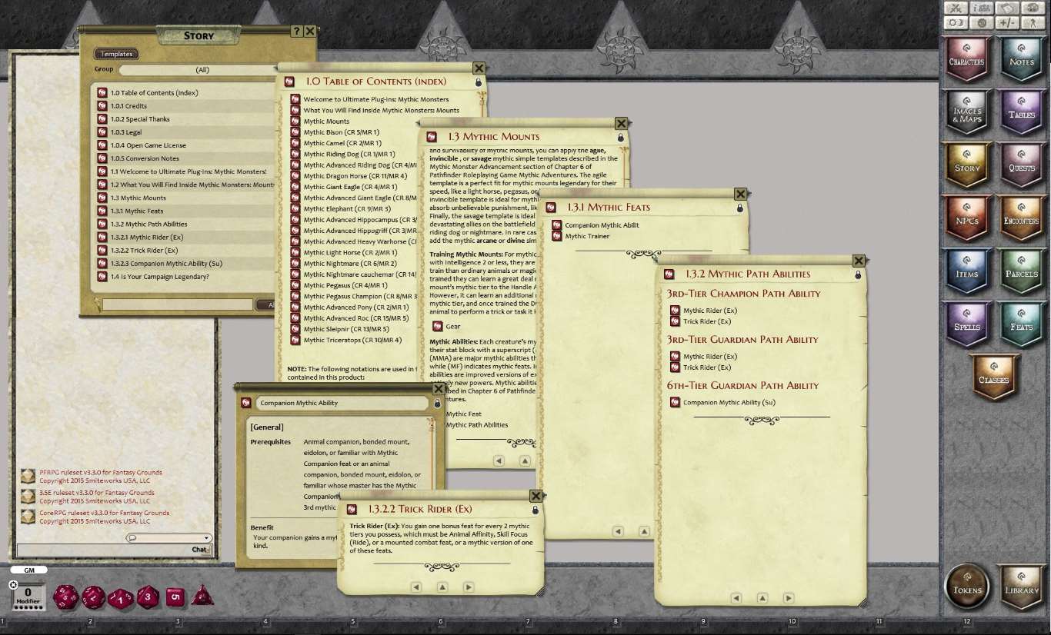
Task: Open the +/- modifiers icon
Action: tap(1007, 22)
